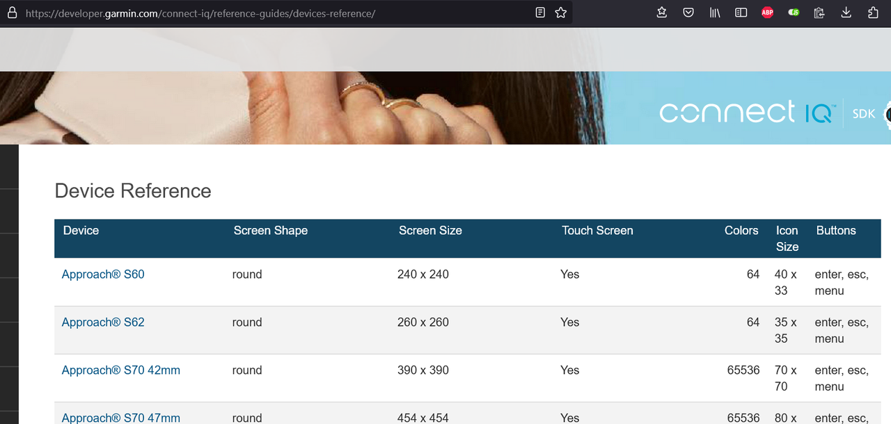The image size is (891, 424).
Task: Click the Screen Size column header
Action: click(430, 231)
